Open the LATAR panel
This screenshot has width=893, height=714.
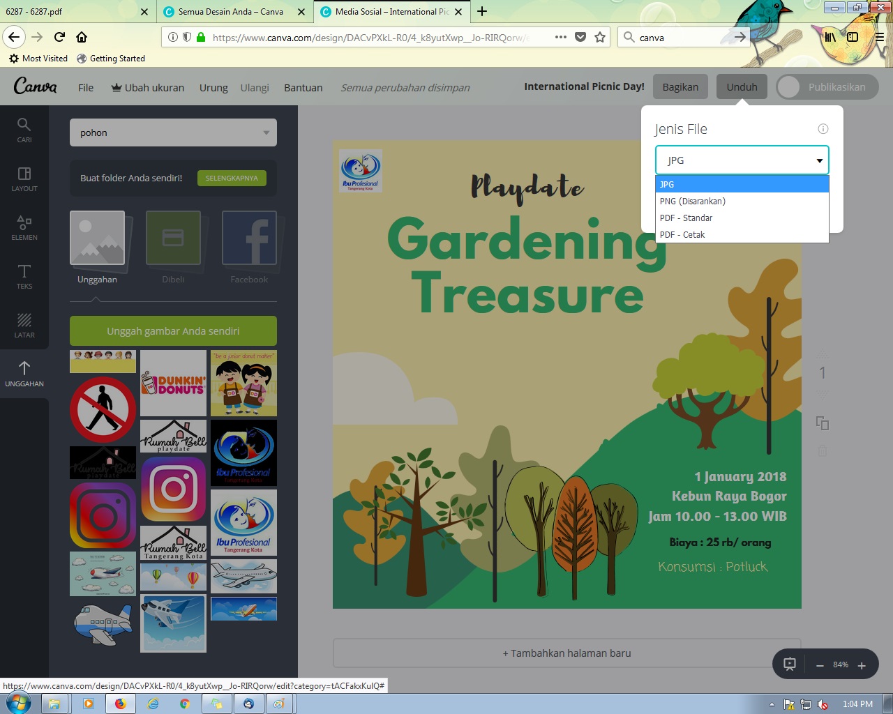pyautogui.click(x=24, y=325)
